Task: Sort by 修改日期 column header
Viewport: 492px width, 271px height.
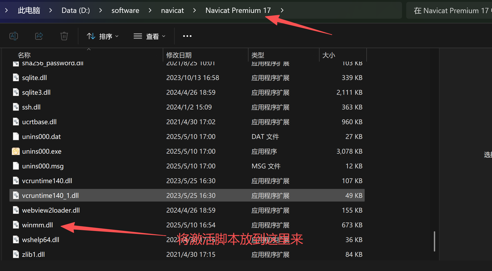Action: 179,55
